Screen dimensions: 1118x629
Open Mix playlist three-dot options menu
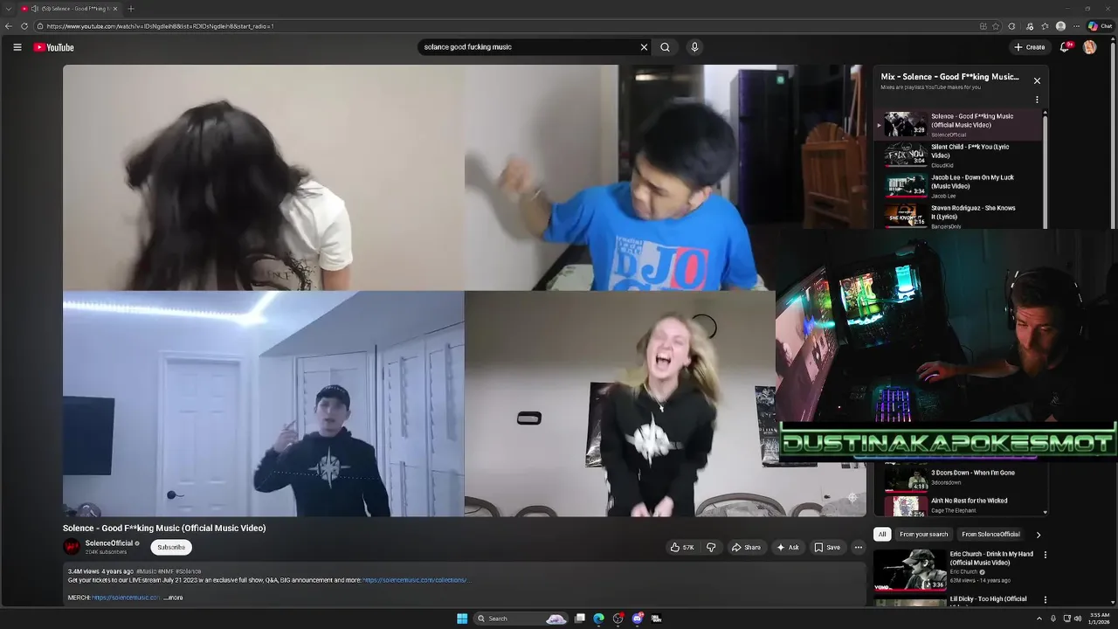point(1037,100)
